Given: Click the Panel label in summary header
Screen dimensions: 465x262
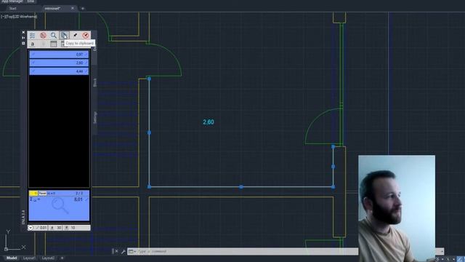Looking at the screenshot, I should [43, 194].
